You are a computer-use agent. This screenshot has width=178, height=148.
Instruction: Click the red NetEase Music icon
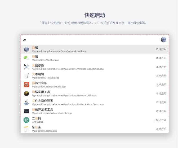click(x=26, y=85)
